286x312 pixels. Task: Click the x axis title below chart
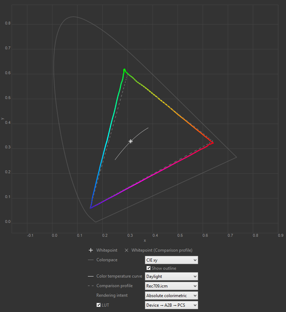[x=145, y=240]
